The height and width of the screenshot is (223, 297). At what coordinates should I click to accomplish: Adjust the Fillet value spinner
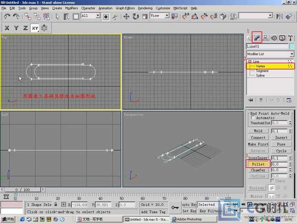coord(290,164)
